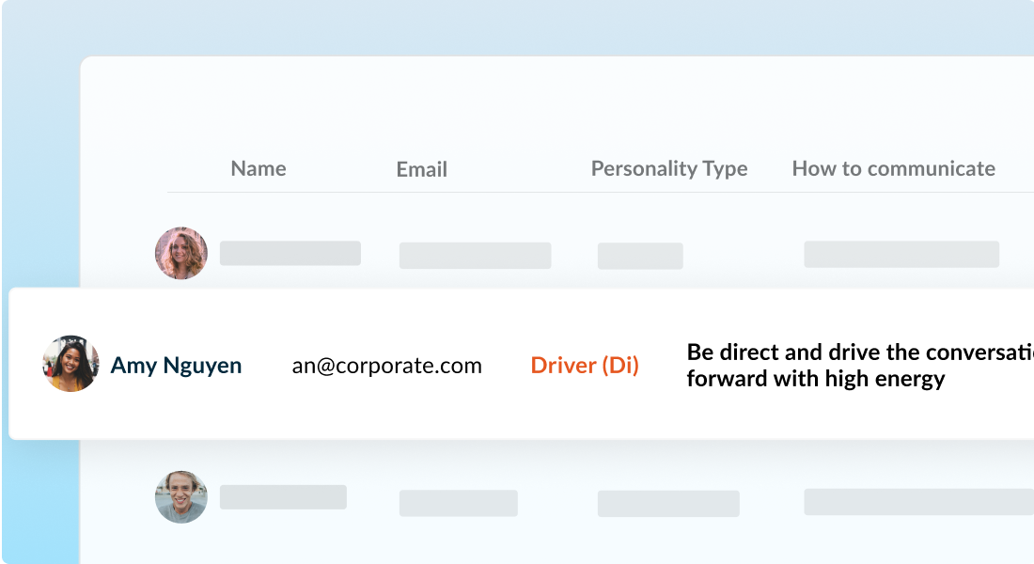Select bottom row's how-to-communicate placeholder bar
Viewport: 1034px width, 564px height.
click(x=918, y=502)
